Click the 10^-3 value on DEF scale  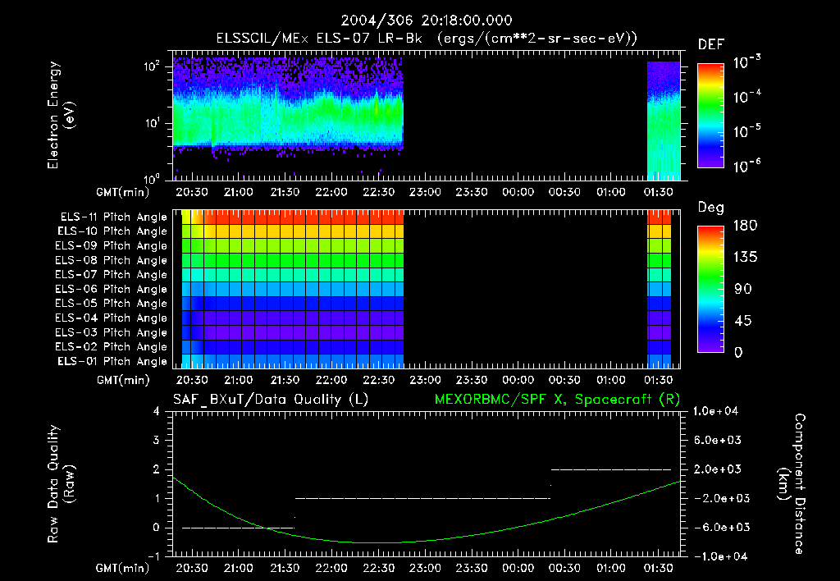point(746,62)
